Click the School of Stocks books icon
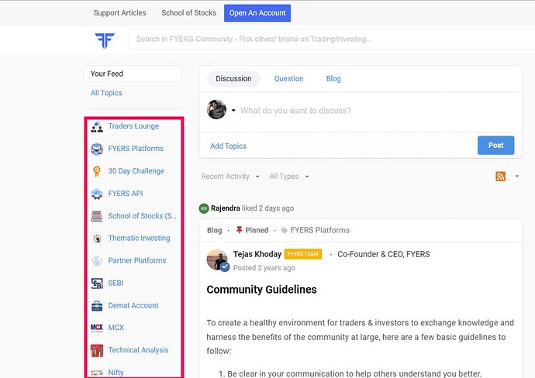 97,216
